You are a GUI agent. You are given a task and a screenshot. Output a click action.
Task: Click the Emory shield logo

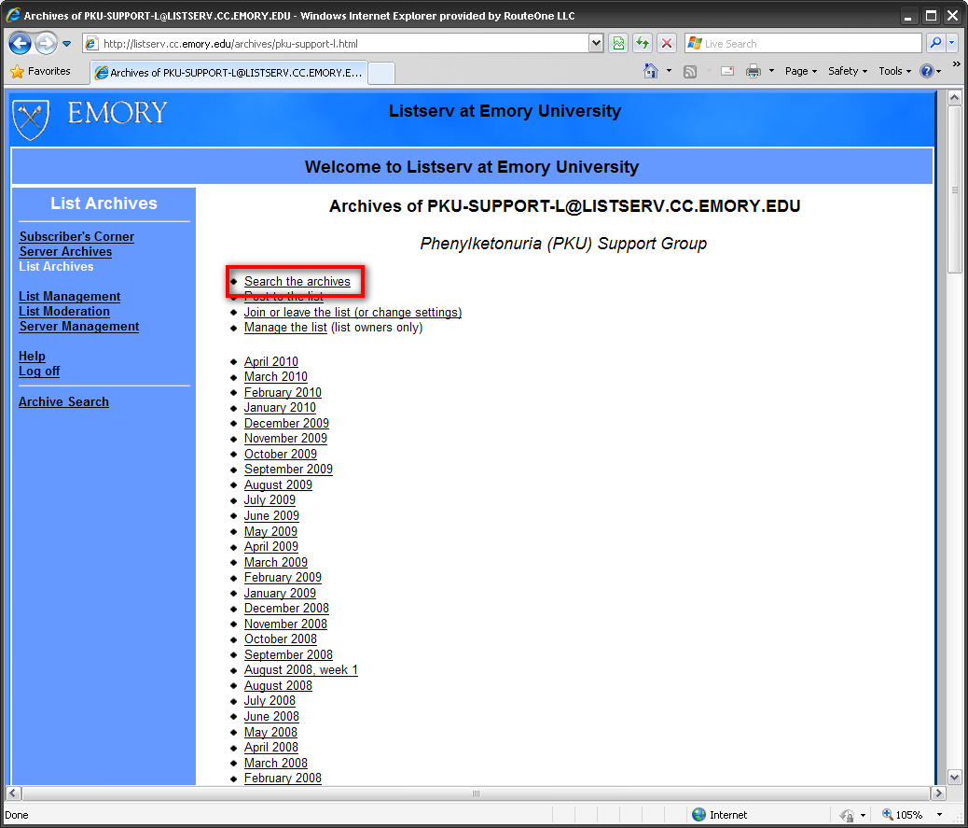(x=30, y=119)
